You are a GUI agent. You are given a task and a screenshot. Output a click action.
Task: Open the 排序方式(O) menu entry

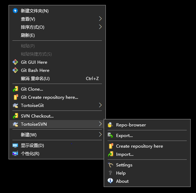click(x=57, y=27)
